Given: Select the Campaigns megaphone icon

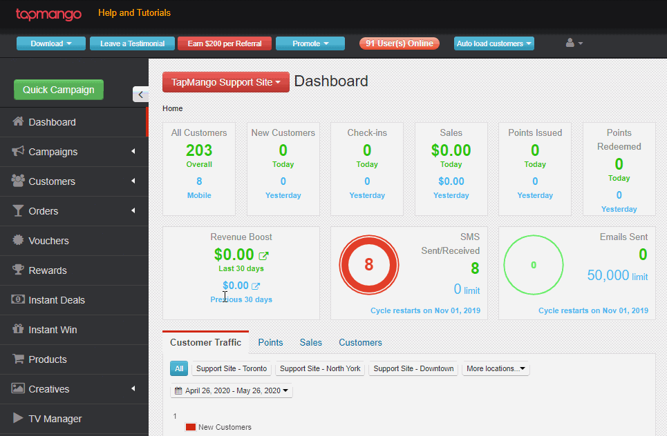Looking at the screenshot, I should tap(19, 151).
